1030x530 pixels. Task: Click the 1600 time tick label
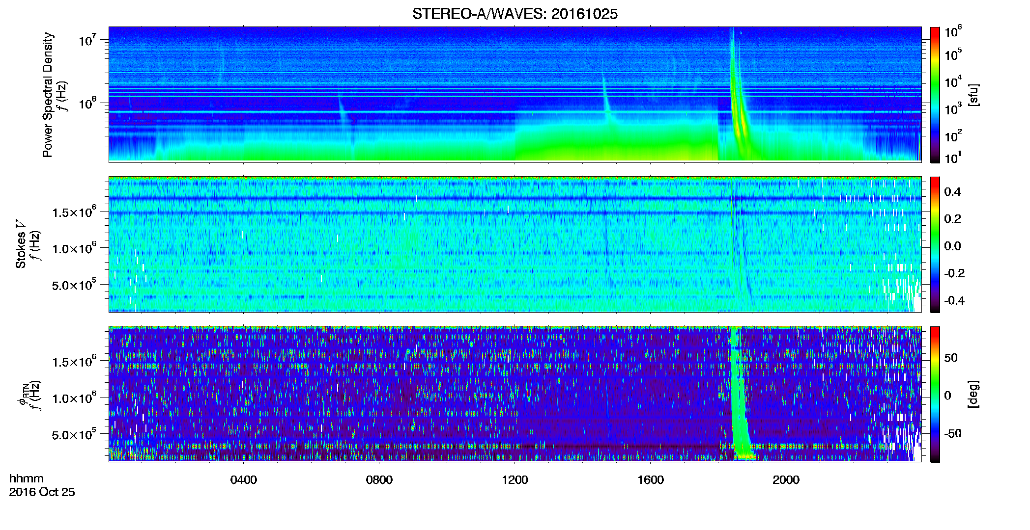coord(651,480)
